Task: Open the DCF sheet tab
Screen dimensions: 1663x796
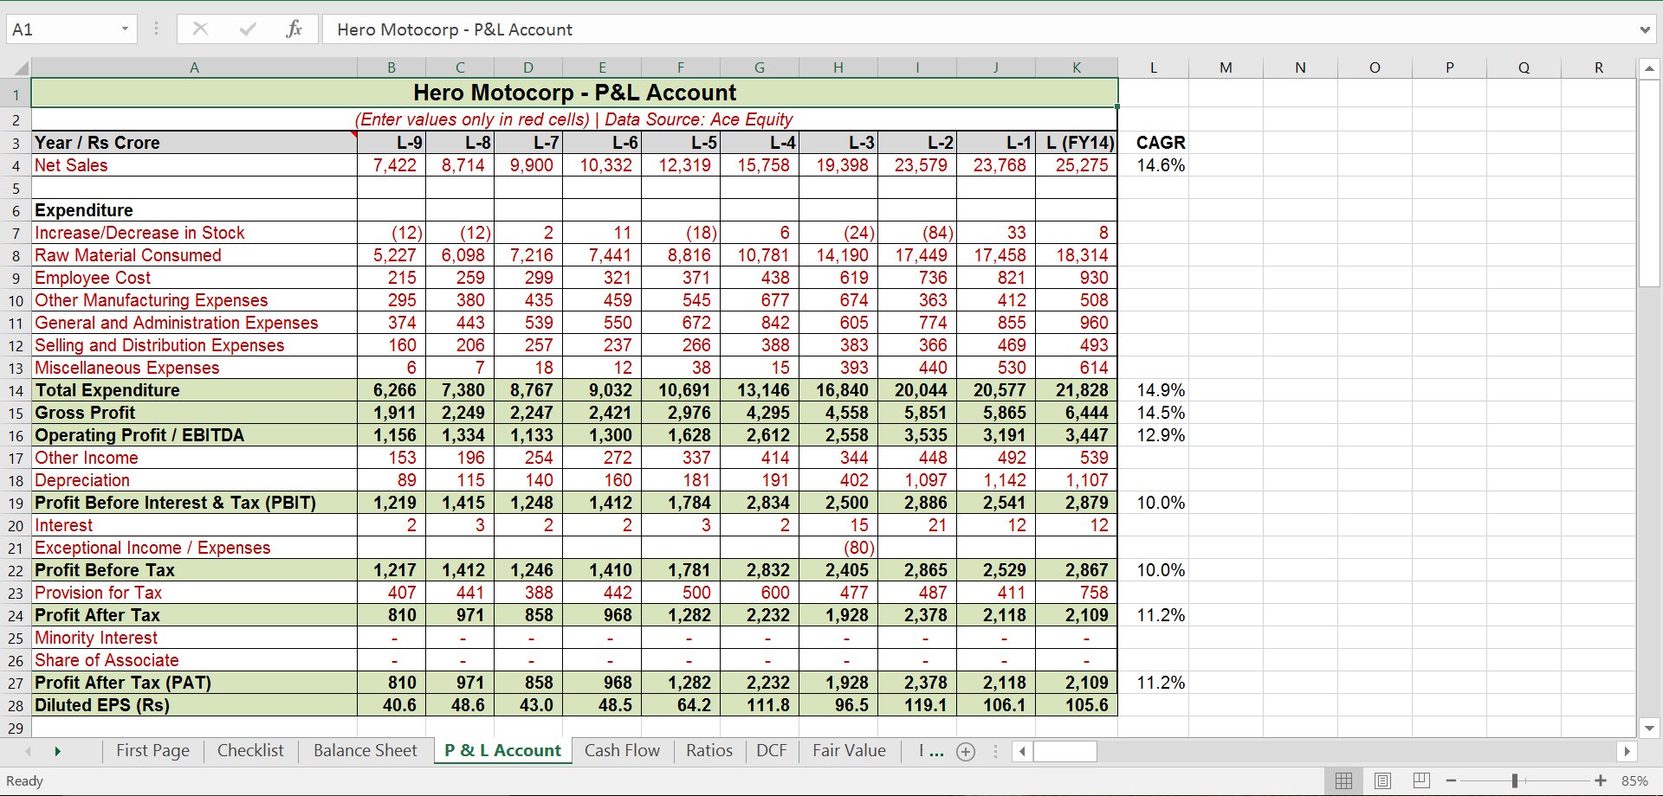Action: (772, 751)
